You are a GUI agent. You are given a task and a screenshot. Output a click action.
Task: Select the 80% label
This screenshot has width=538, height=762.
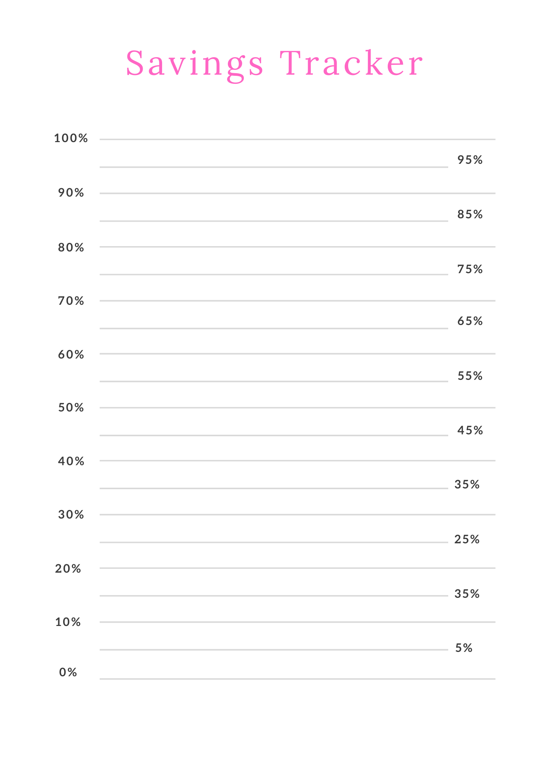tap(71, 248)
